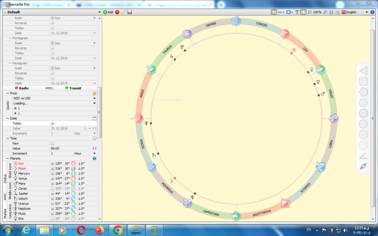Click the Radix label

coord(24,88)
